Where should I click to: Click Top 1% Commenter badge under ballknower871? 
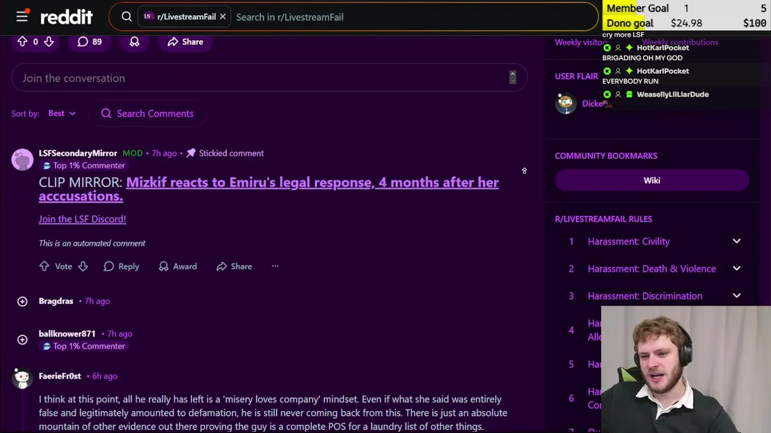point(84,346)
